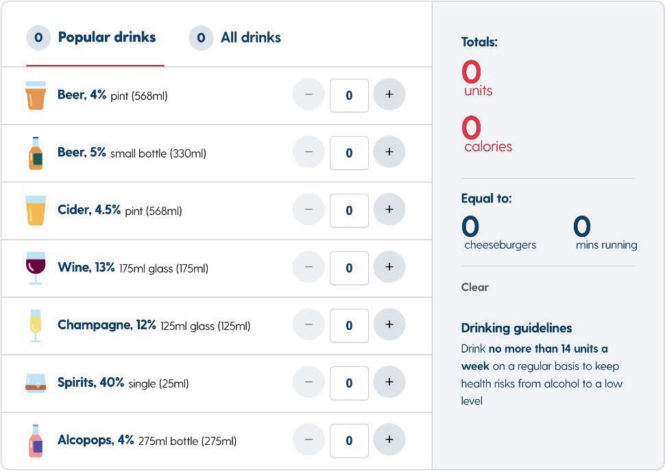The height and width of the screenshot is (471, 665).
Task: Clear all drink totals
Action: 474,287
